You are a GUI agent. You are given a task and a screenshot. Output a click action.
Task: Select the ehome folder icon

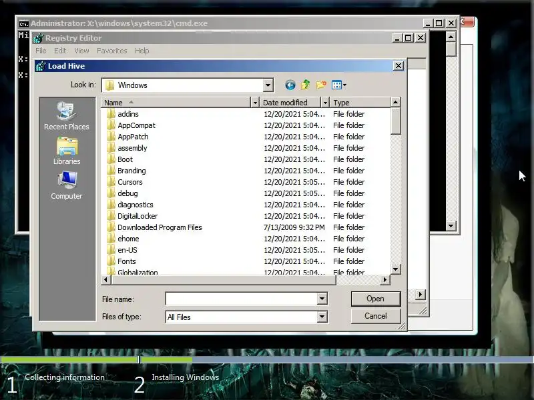pos(111,239)
